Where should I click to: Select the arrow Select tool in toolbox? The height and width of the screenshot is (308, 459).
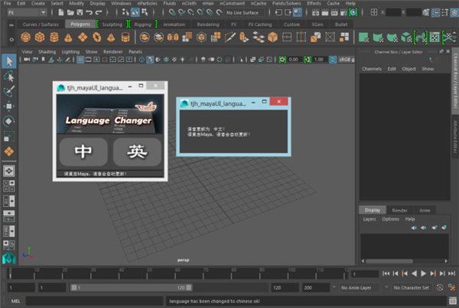[x=9, y=61]
